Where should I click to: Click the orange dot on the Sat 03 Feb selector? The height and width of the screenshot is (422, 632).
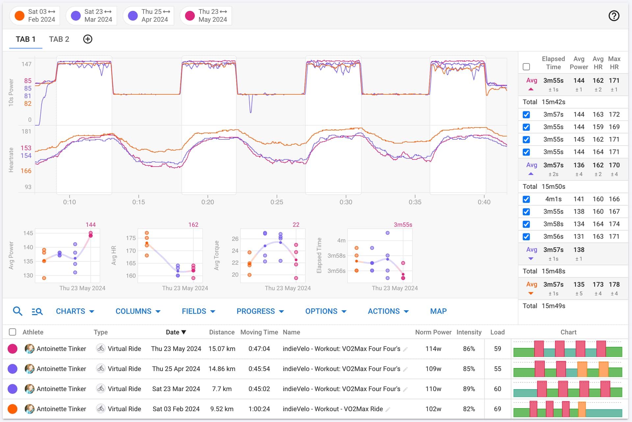click(19, 15)
